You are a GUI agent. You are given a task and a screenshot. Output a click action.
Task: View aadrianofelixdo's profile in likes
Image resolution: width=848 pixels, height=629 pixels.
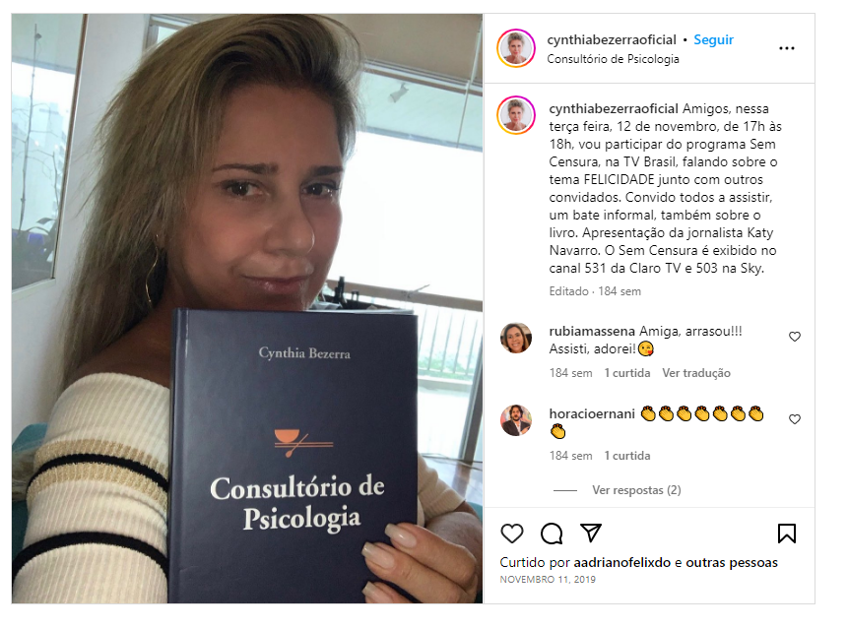(621, 562)
